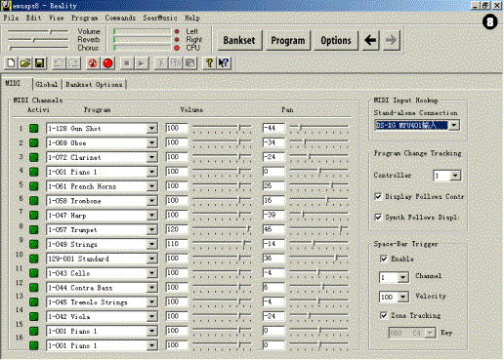Click the Undo toolbar icon
The height and width of the screenshot is (360, 504).
coord(59,63)
